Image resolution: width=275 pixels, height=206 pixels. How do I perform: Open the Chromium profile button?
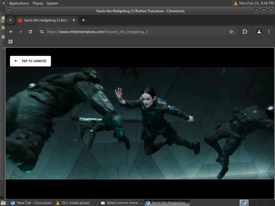[x=259, y=32]
